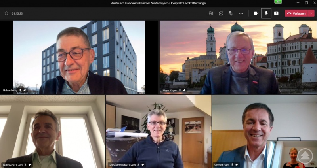Click the shield security icon
Image resolution: width=317 pixels, height=168 pixels.
point(6,13)
